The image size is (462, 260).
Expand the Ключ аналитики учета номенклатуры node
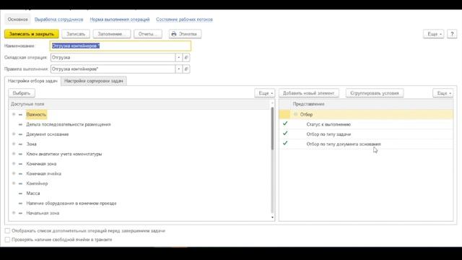[x=14, y=154]
